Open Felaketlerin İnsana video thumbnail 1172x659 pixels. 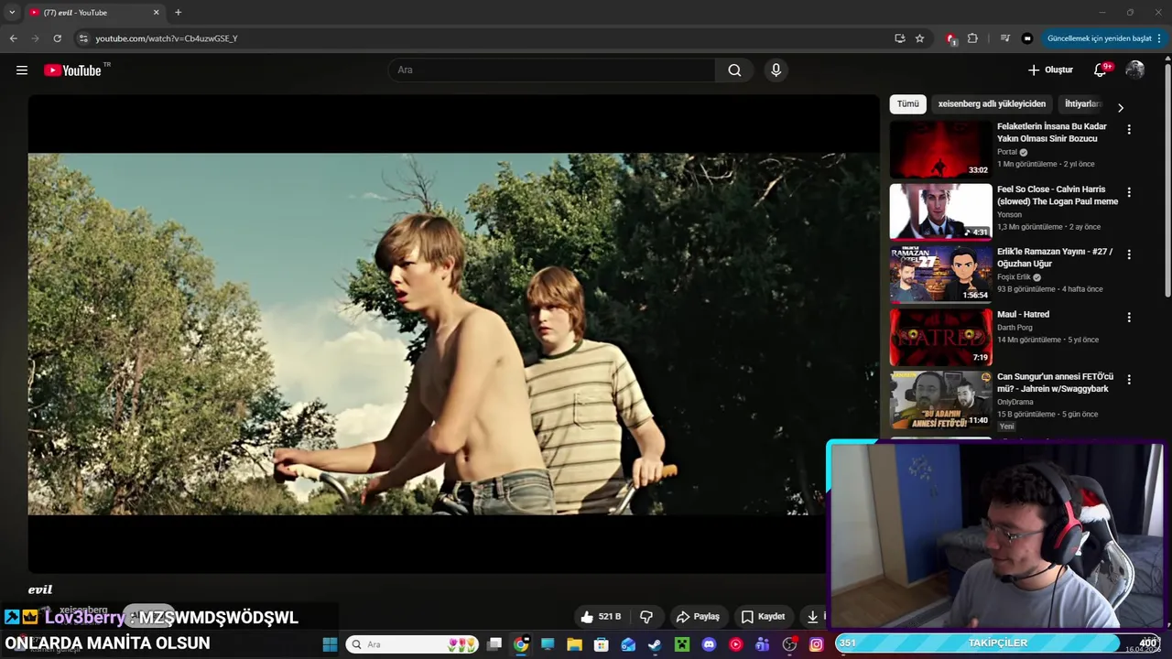click(941, 149)
